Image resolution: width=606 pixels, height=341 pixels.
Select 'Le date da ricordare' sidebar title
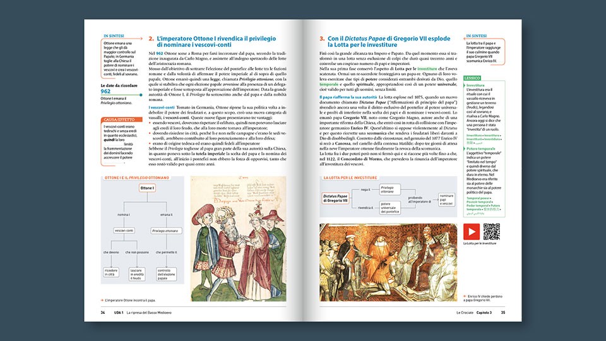tap(119, 86)
